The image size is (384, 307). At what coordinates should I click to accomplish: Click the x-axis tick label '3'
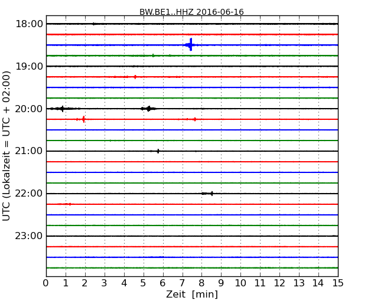pos(105,283)
